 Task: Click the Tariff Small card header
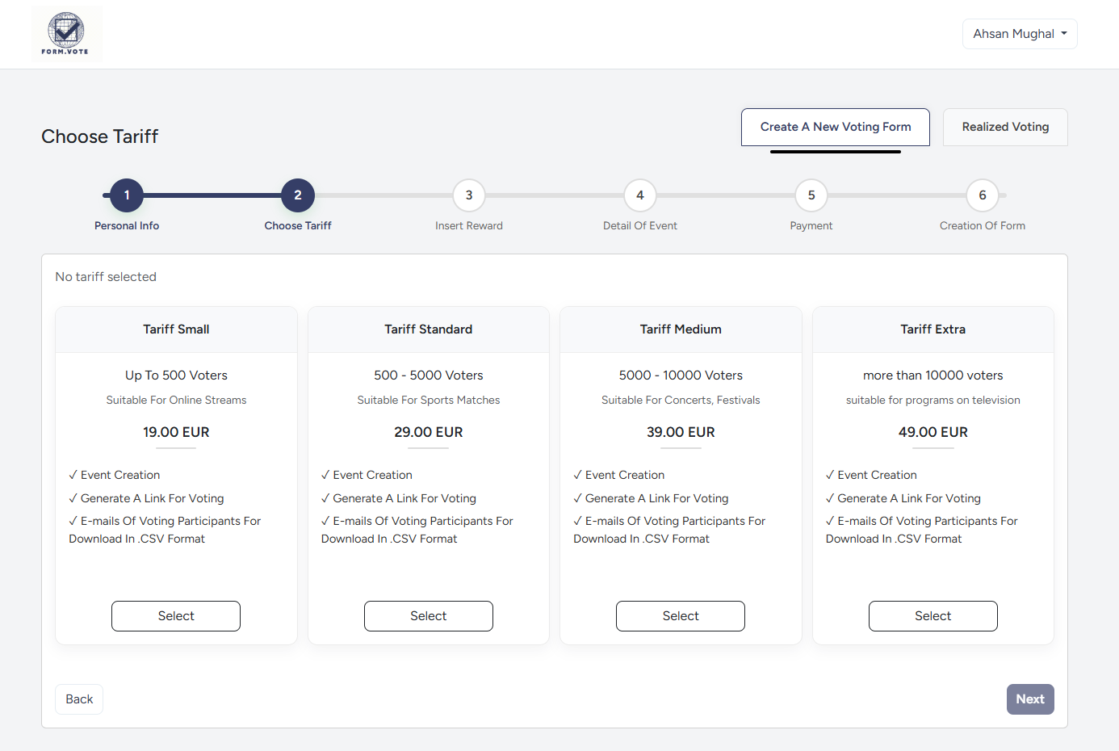[176, 329]
